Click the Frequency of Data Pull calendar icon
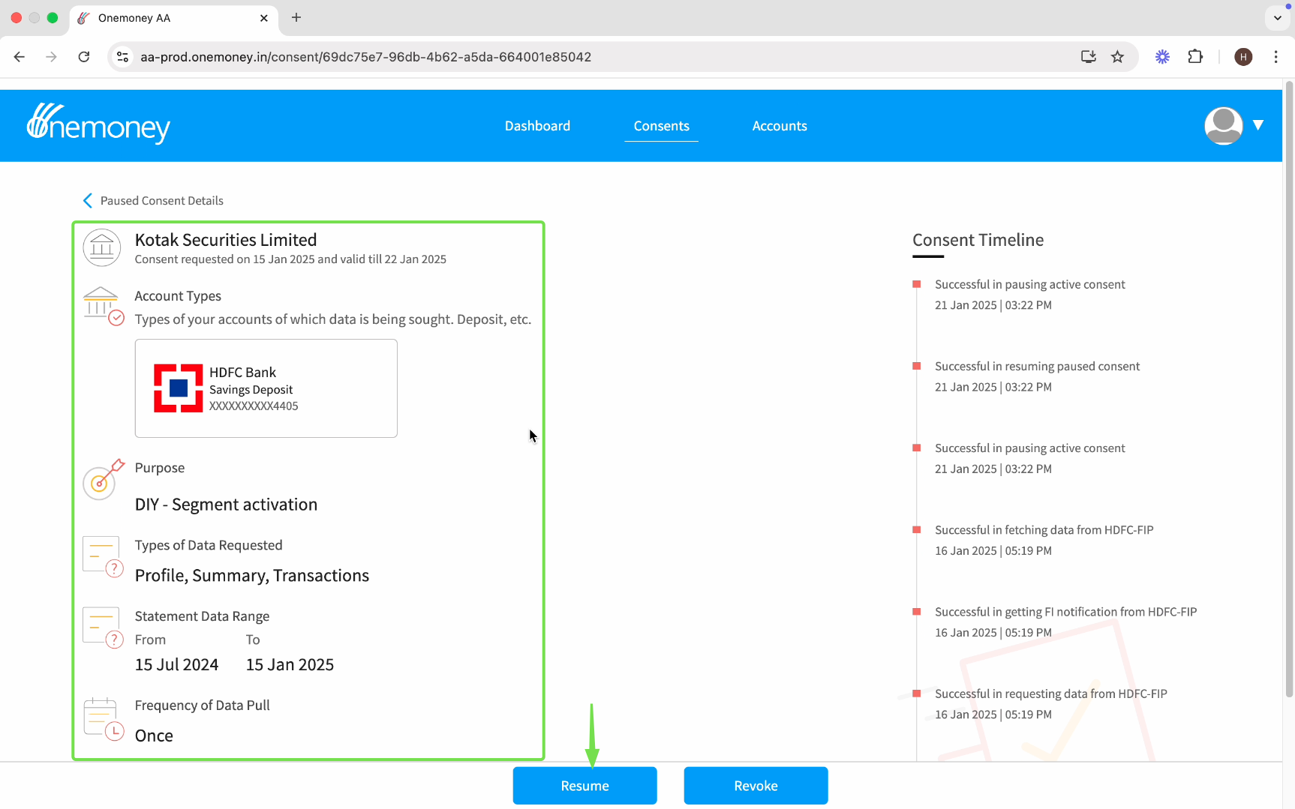 pos(103,719)
